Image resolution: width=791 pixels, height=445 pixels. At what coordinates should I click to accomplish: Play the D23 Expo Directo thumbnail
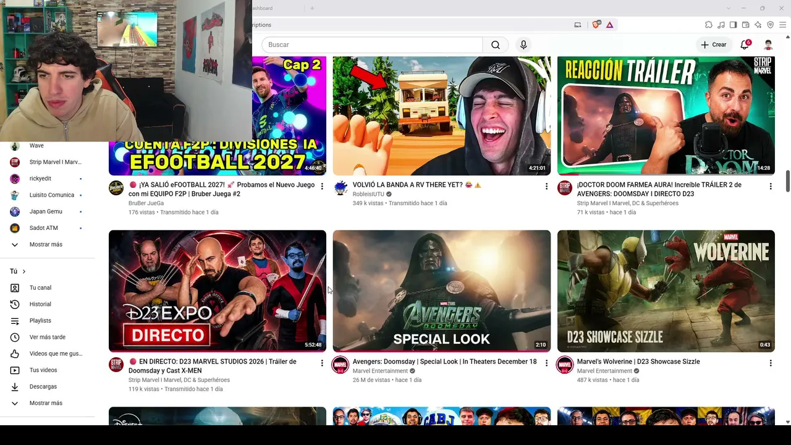pos(218,291)
